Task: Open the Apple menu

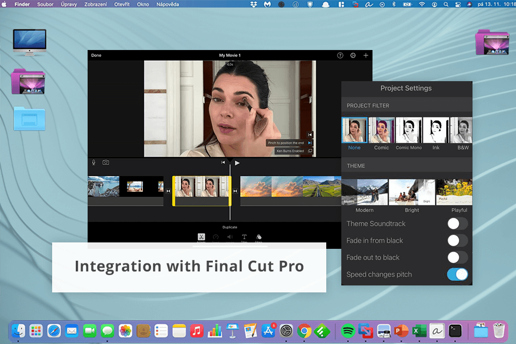Action: [4, 4]
